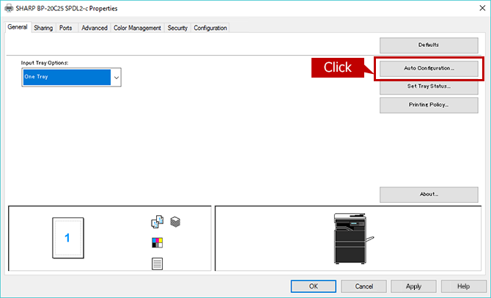Click the page 1 preview thumbnail
The image size is (491, 298).
pos(68,238)
